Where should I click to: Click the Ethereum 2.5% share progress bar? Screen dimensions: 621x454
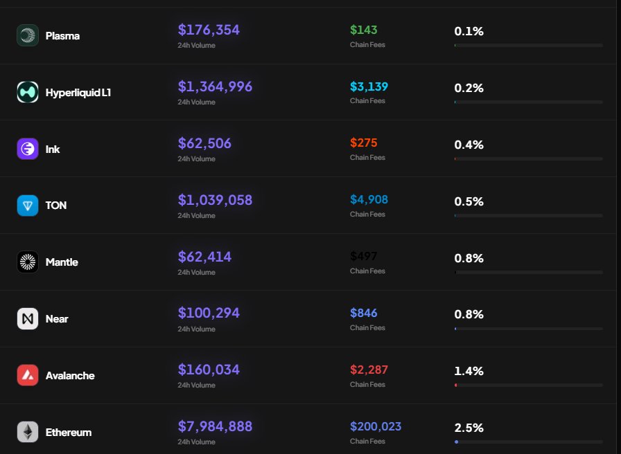click(x=528, y=442)
